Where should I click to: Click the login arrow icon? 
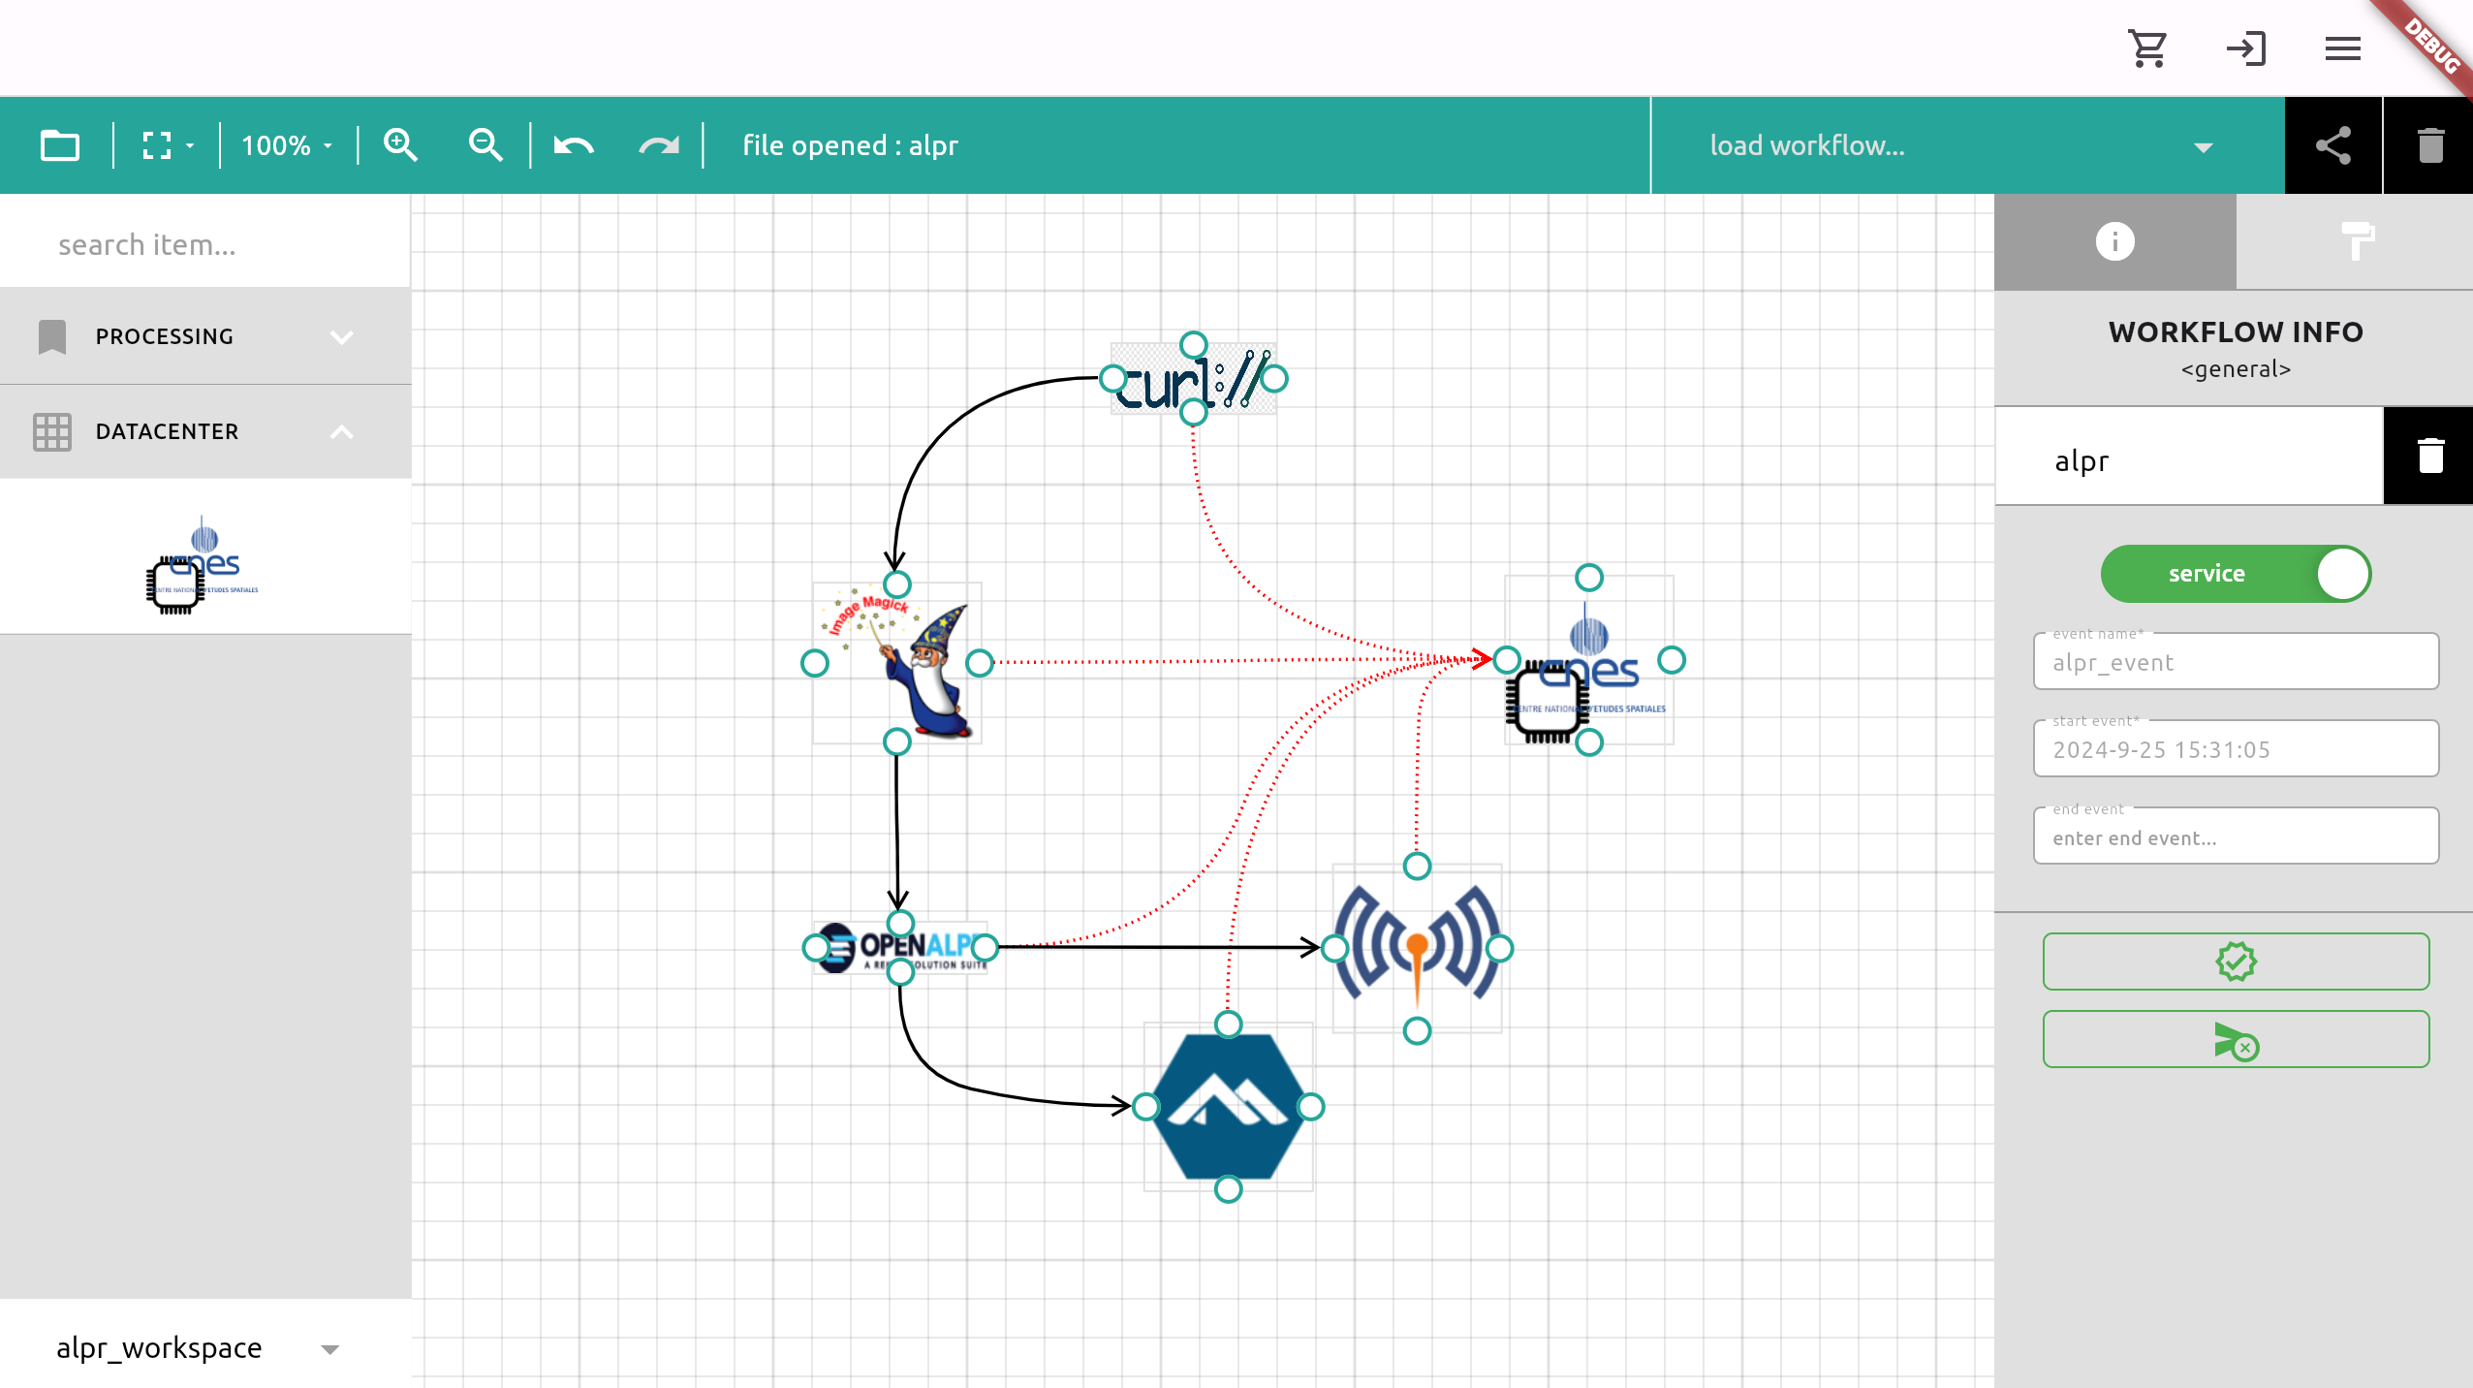tap(2245, 48)
